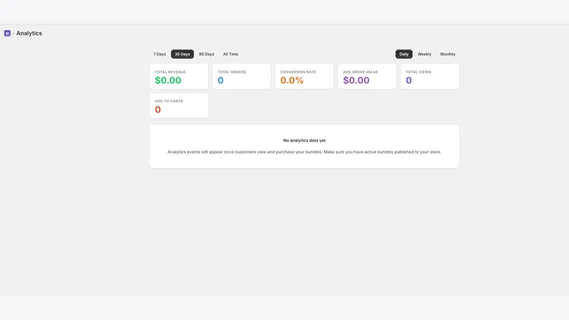The height and width of the screenshot is (320, 569).
Task: Open the Total Revenue card
Action: point(179,77)
